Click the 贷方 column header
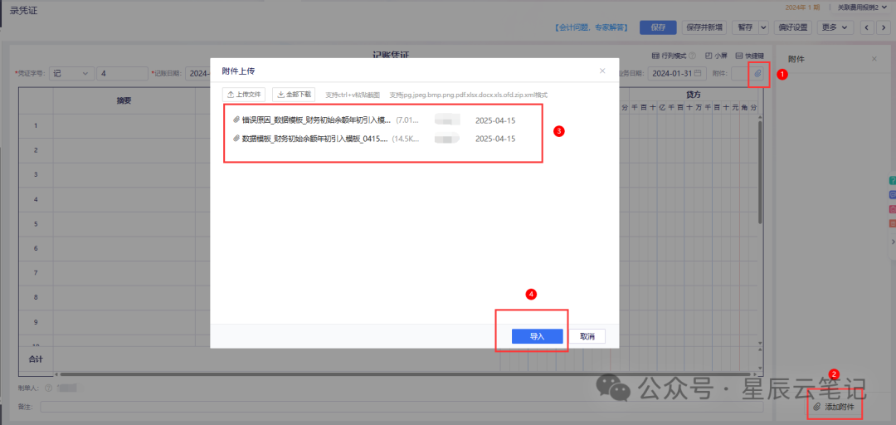 tap(693, 93)
